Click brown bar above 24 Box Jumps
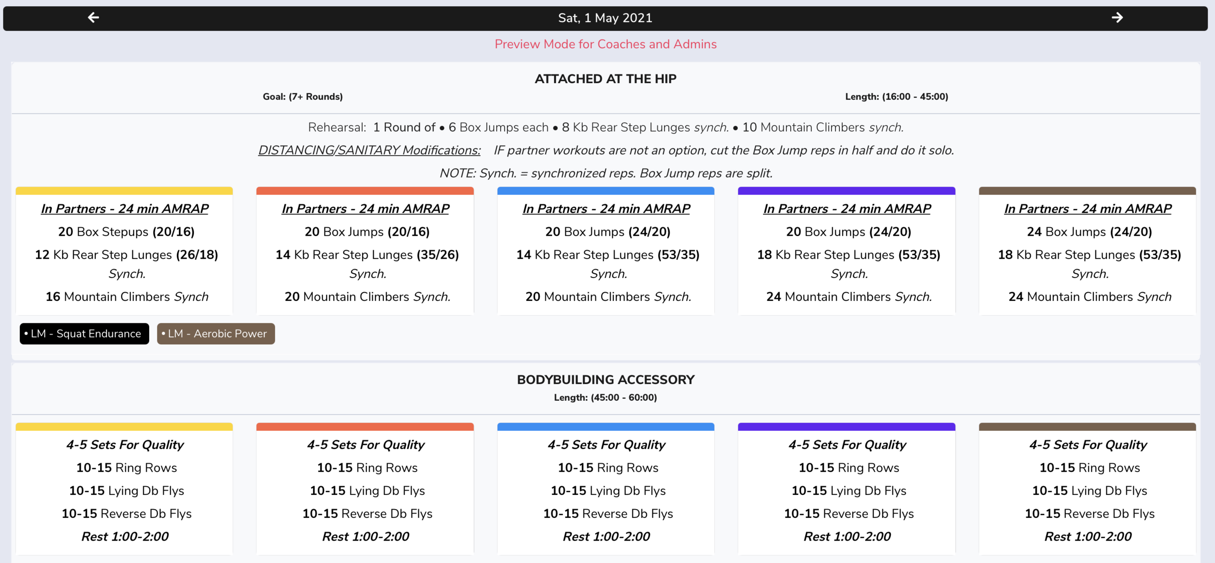This screenshot has width=1215, height=563. pos(1087,191)
